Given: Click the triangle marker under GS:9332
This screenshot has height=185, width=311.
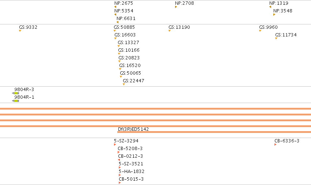Looking at the screenshot, I should point(20,31).
